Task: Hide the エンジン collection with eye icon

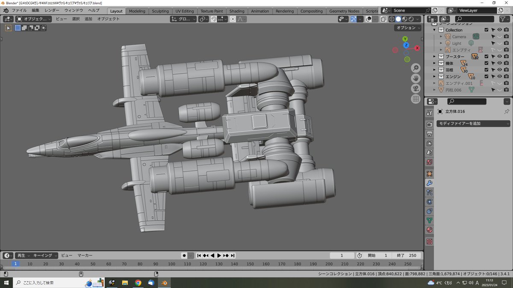Action: click(x=499, y=76)
